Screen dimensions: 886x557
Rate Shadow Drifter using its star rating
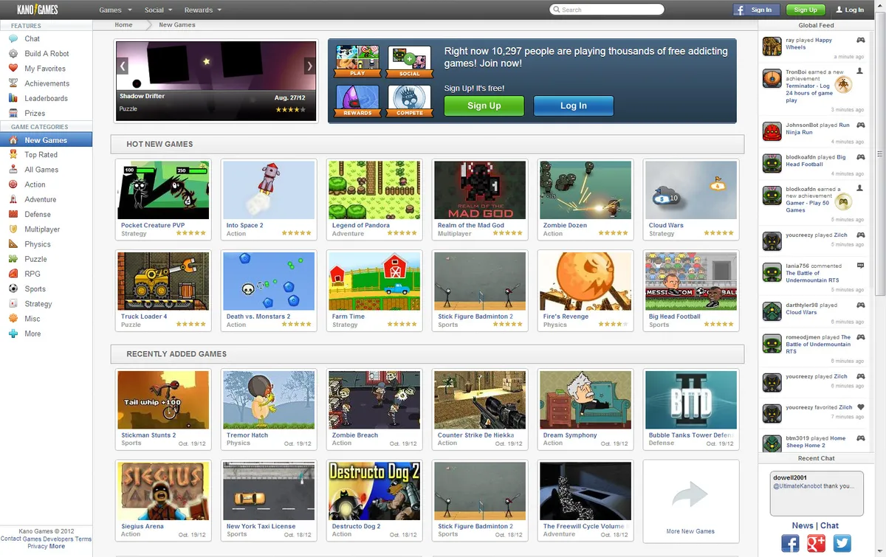tap(290, 109)
